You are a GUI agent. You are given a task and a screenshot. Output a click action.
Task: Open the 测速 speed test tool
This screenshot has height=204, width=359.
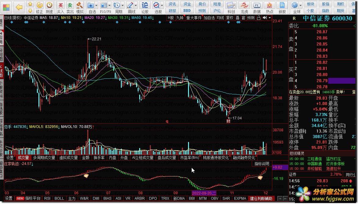coord(49,7)
